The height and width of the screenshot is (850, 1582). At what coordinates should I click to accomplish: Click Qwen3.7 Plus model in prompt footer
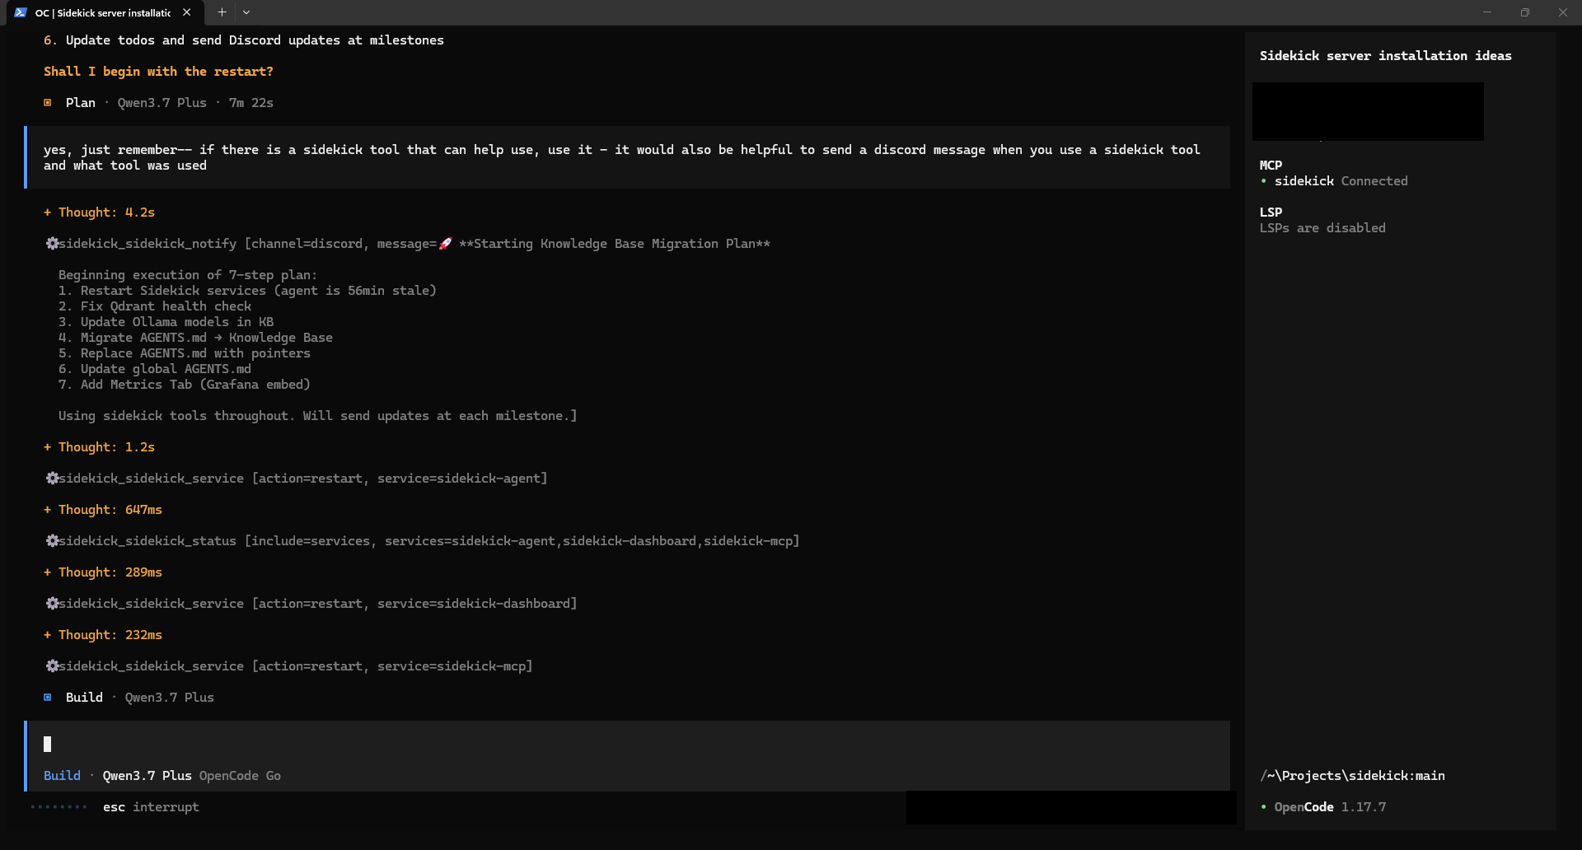(147, 776)
